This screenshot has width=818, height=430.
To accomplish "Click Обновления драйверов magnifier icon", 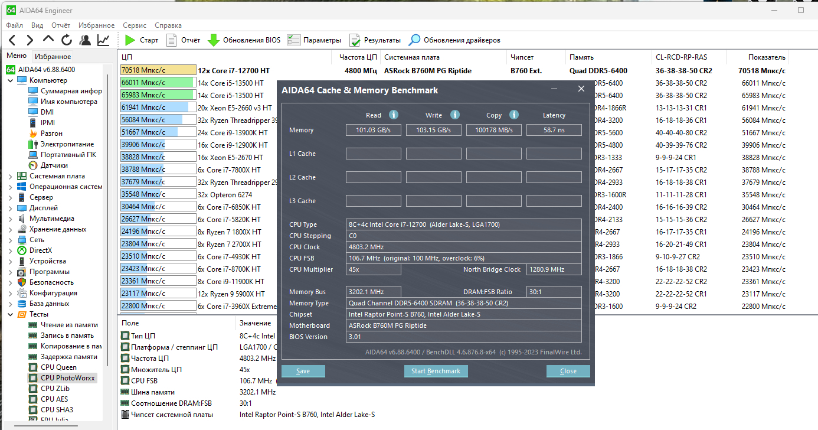I will [x=415, y=40].
